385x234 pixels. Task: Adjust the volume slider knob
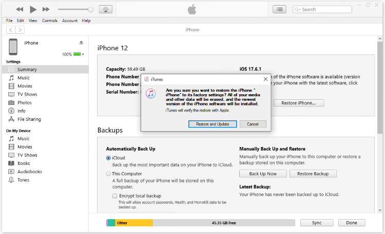pos(91,9)
